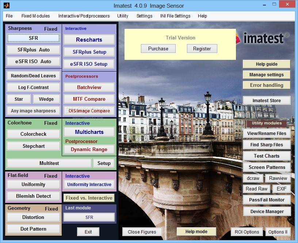Run the Distortion module
The image size is (298, 243).
[34, 217]
